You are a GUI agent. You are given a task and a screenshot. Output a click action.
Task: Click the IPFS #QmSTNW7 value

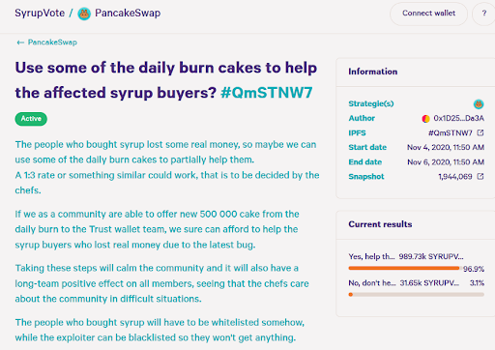[x=450, y=132]
